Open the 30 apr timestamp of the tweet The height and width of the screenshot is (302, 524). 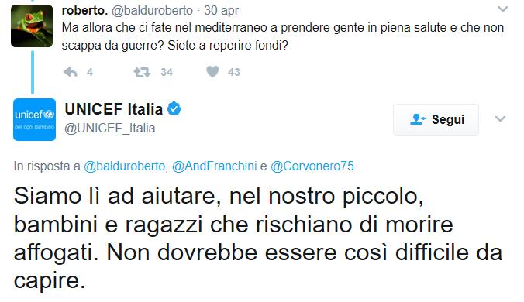click(x=221, y=10)
